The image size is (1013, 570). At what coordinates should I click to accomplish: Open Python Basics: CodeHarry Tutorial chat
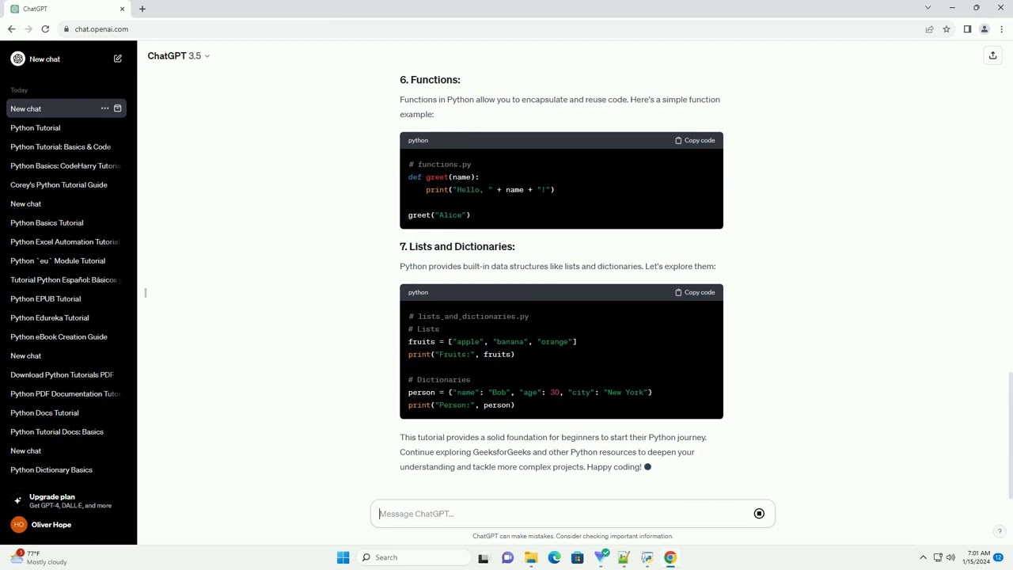point(66,165)
